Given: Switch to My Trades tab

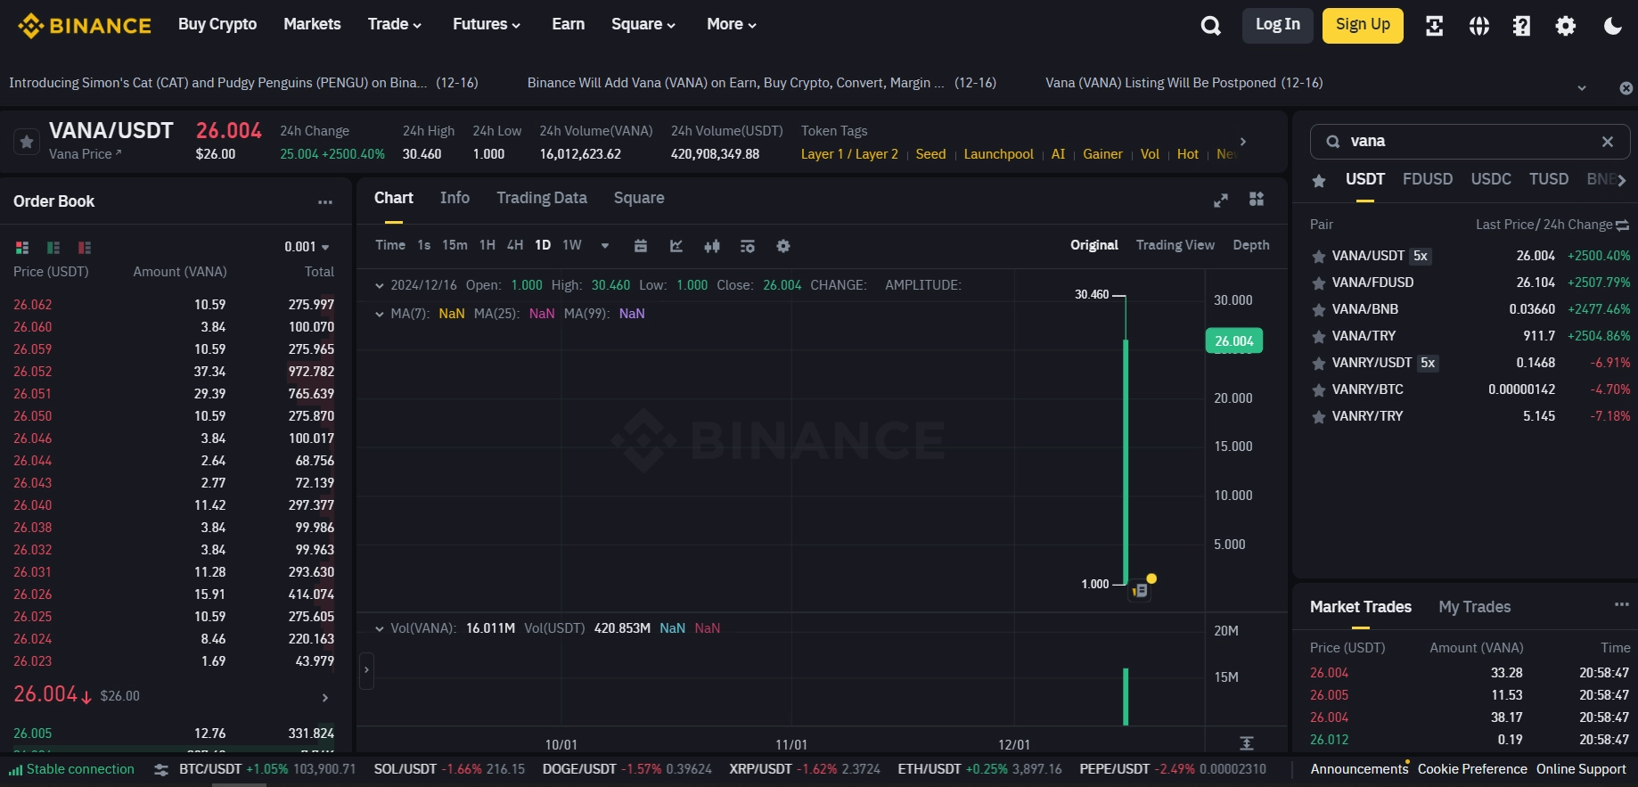Looking at the screenshot, I should [1474, 607].
